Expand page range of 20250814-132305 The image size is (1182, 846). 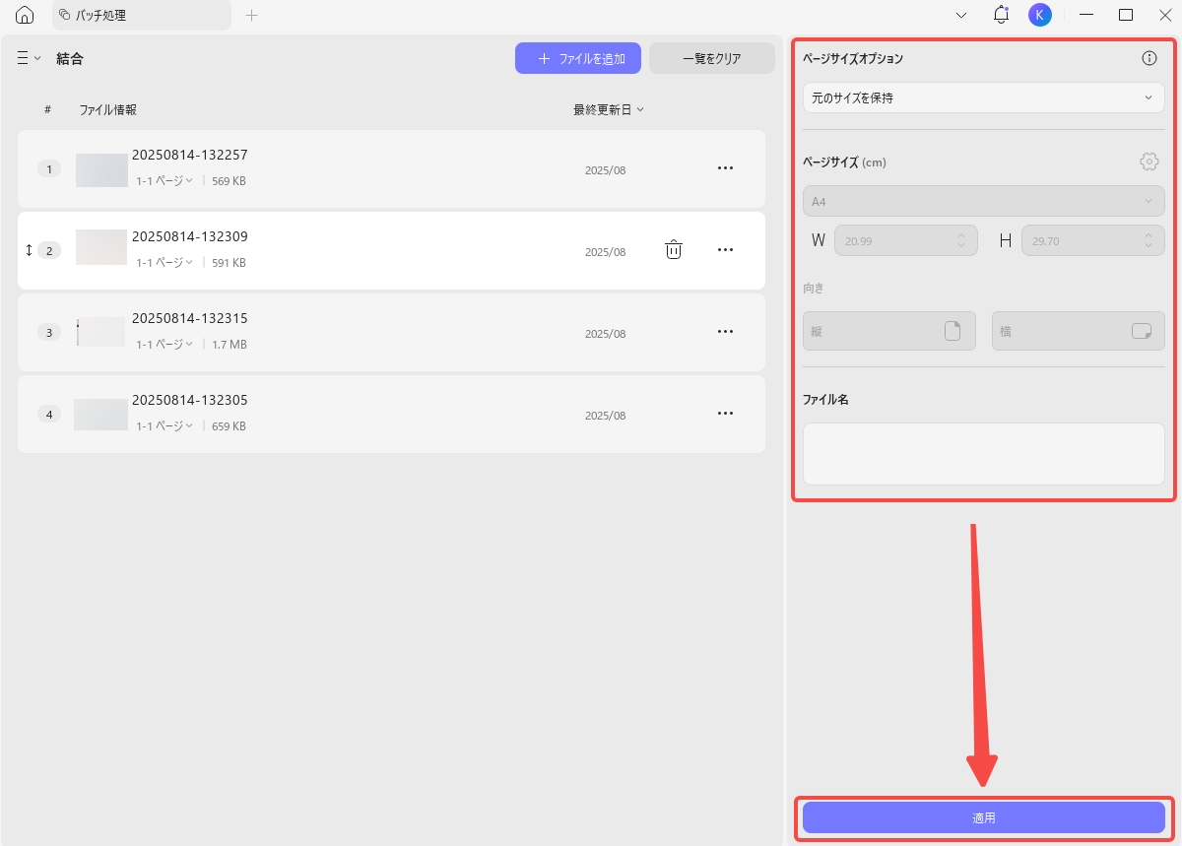[164, 426]
